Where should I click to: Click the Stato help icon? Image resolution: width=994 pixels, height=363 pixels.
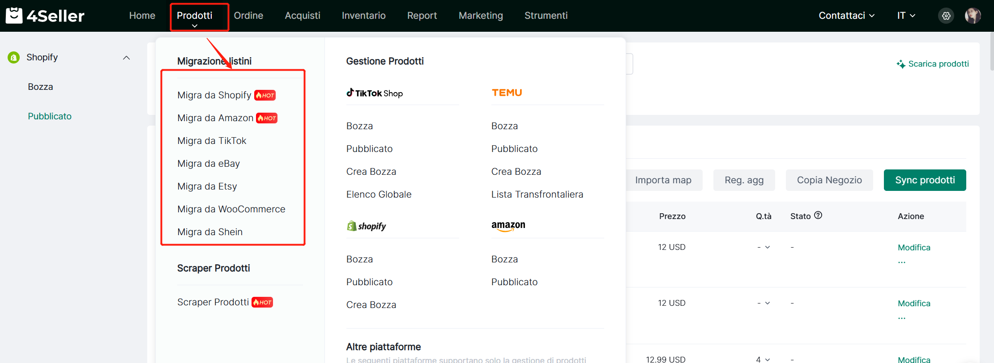[x=818, y=215]
